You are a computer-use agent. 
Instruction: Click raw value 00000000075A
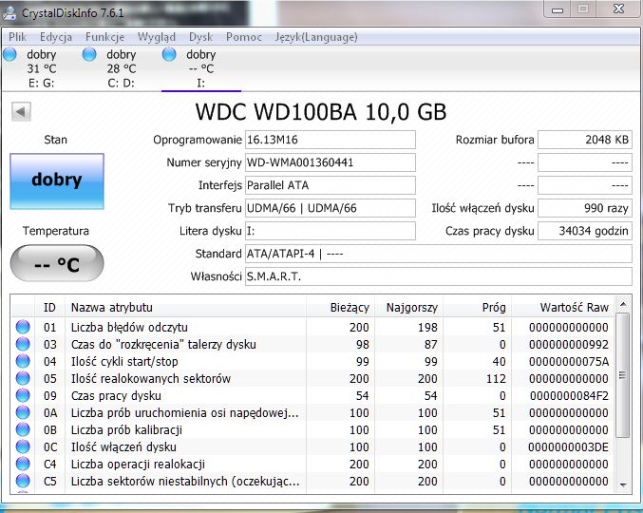pyautogui.click(x=569, y=362)
